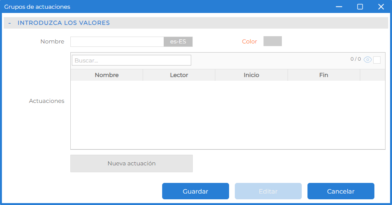Click the 0 / 0 counter text
Image resolution: width=392 pixels, height=205 pixels.
click(x=356, y=59)
